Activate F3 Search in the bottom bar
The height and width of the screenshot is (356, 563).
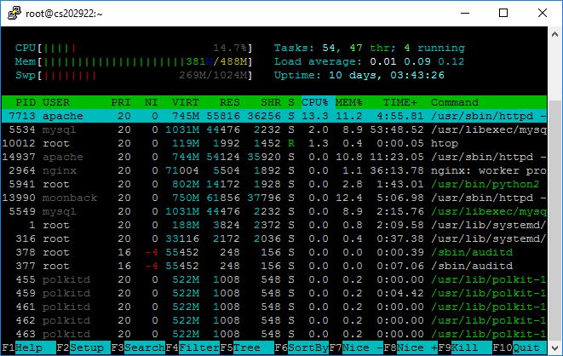(140, 348)
